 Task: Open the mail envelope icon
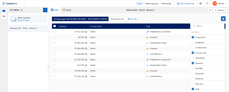207,4
